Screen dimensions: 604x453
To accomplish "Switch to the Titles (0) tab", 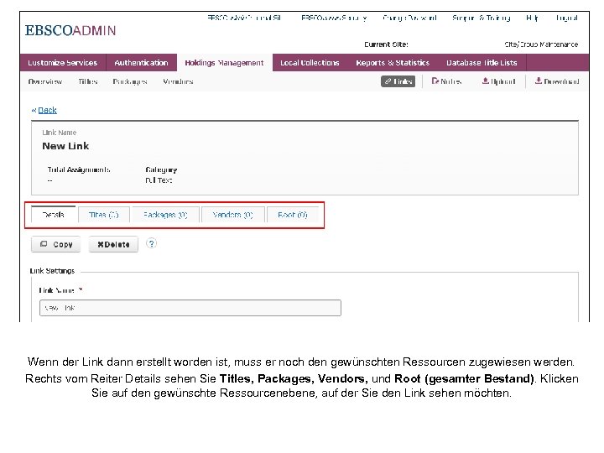I will tap(104, 215).
